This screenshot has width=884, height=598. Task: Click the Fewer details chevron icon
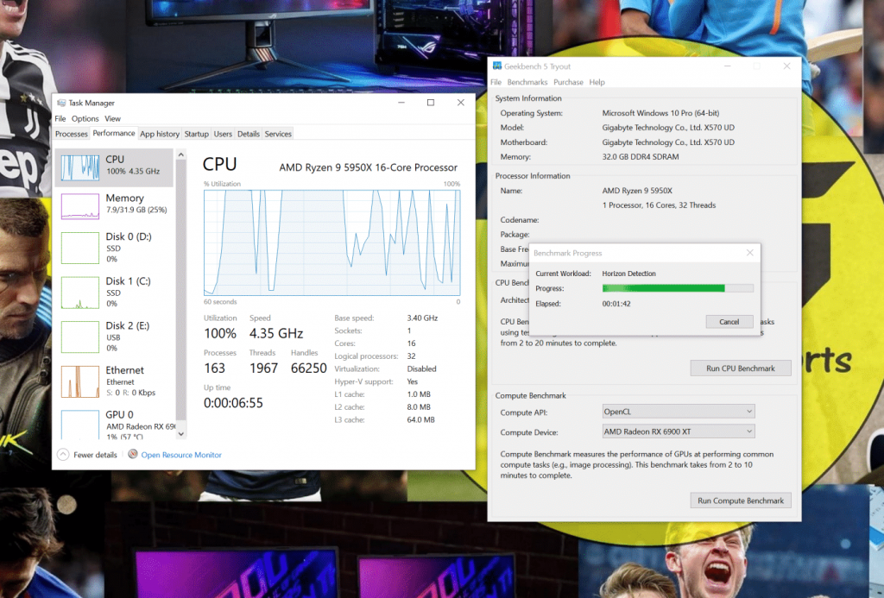[x=63, y=454]
